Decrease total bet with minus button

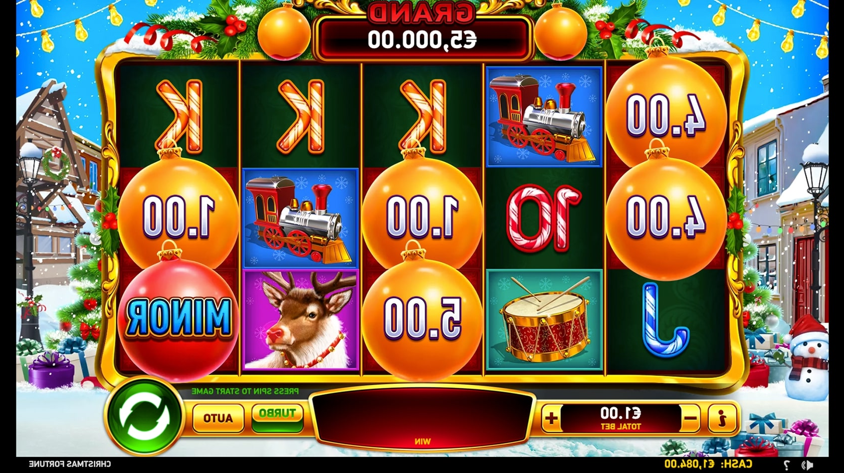click(x=690, y=418)
